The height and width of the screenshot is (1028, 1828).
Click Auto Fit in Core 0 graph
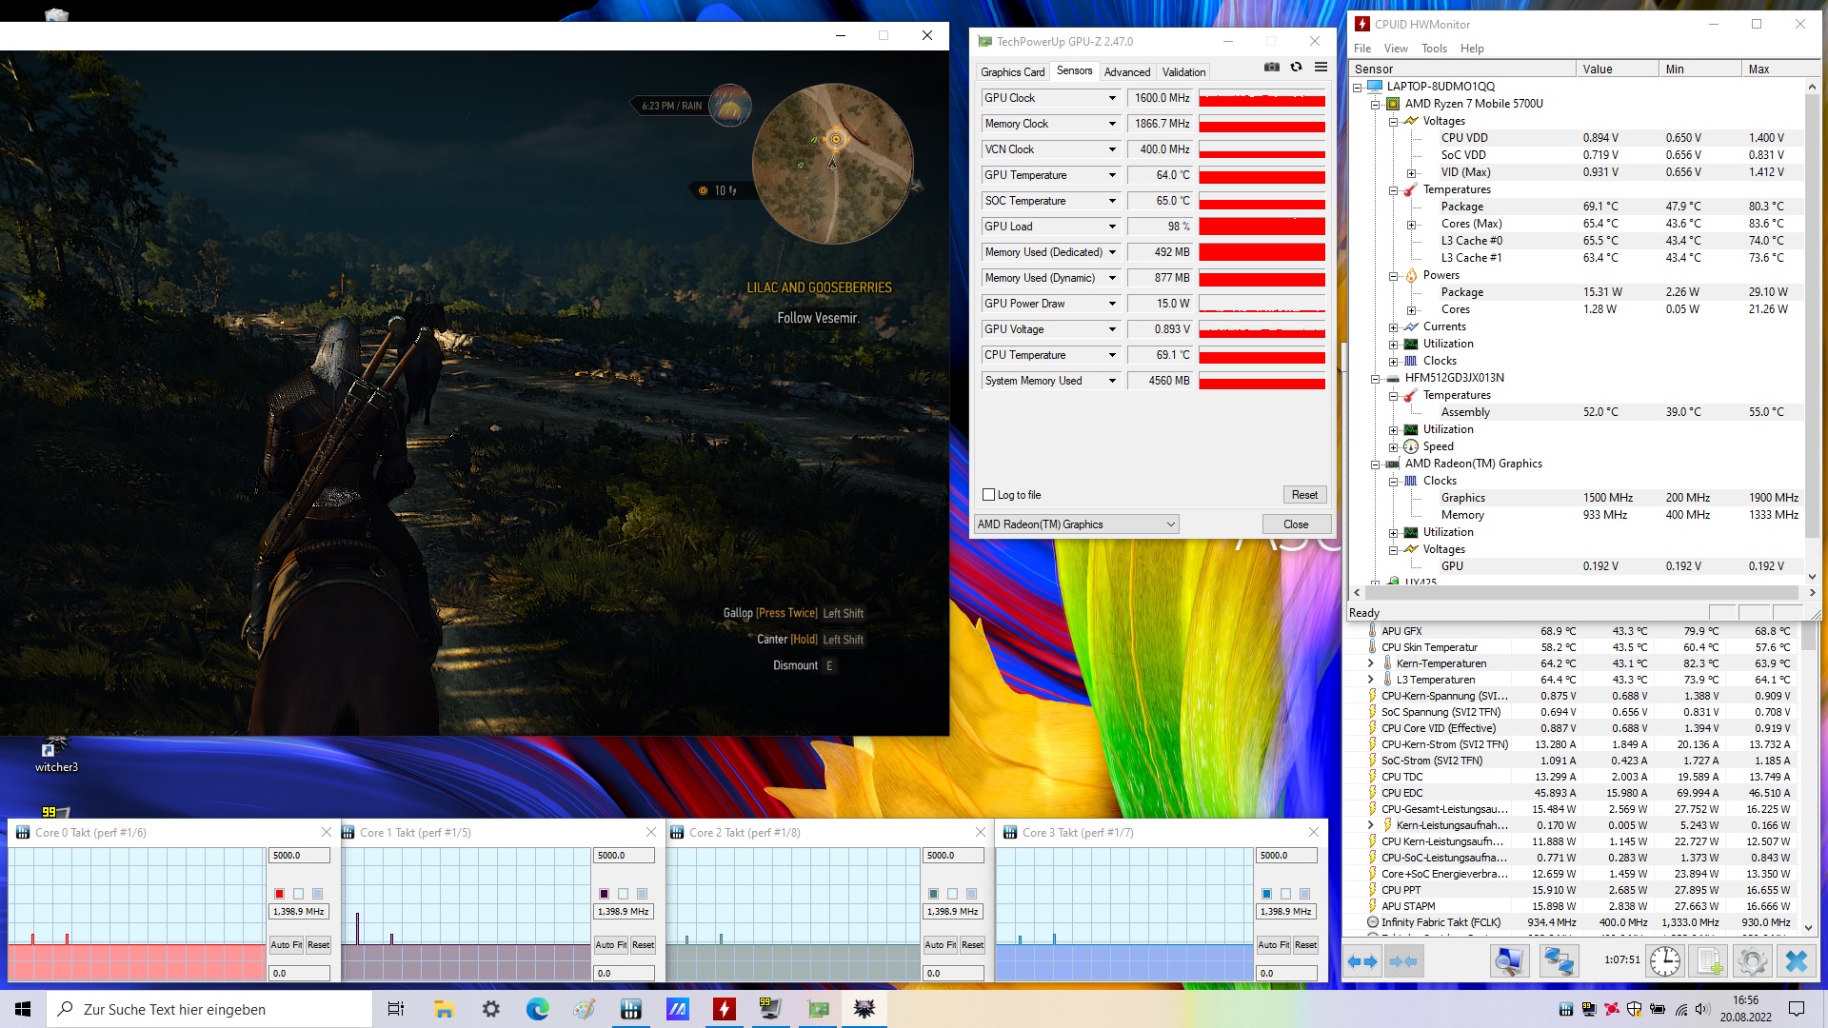point(286,945)
